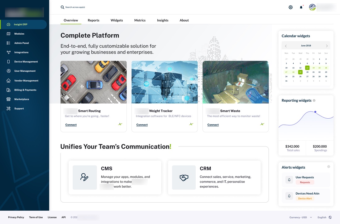Select June 30 in the calendar

pos(326,77)
